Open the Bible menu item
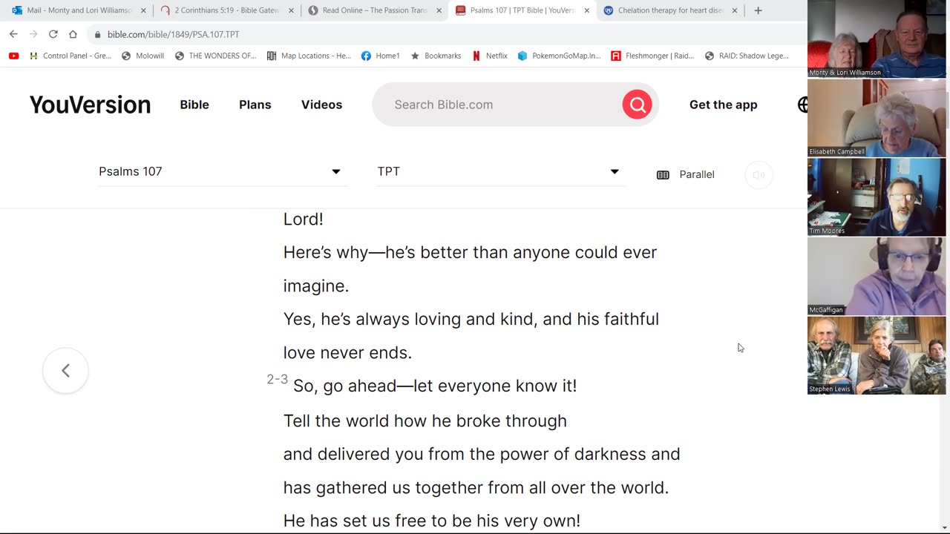Image resolution: width=950 pixels, height=534 pixels. pos(194,105)
